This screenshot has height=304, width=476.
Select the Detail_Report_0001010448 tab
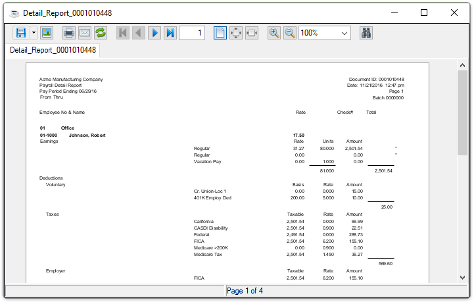(53, 50)
